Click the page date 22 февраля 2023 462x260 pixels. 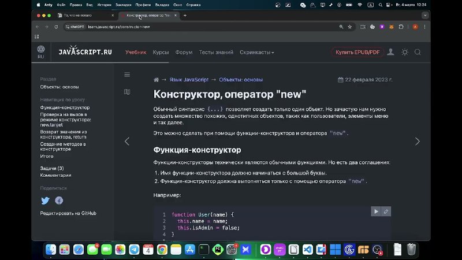(x=365, y=80)
